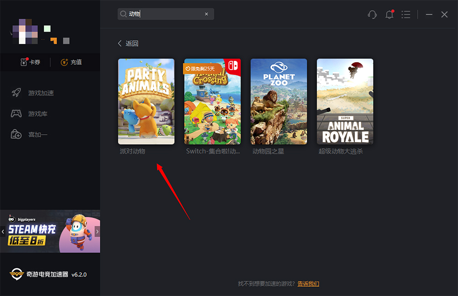Open the list menu icon

(406, 14)
